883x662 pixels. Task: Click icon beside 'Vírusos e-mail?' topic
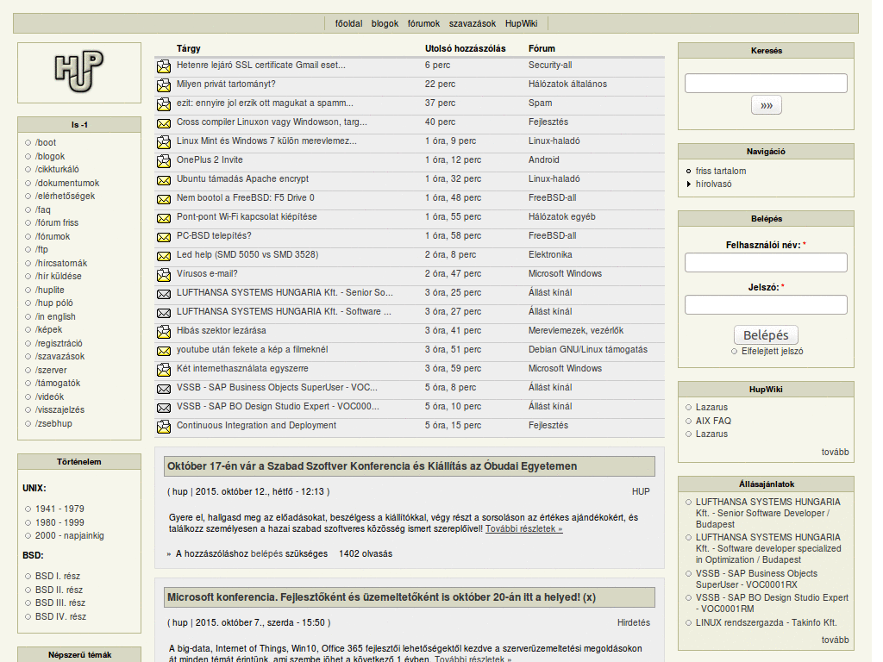tap(164, 275)
